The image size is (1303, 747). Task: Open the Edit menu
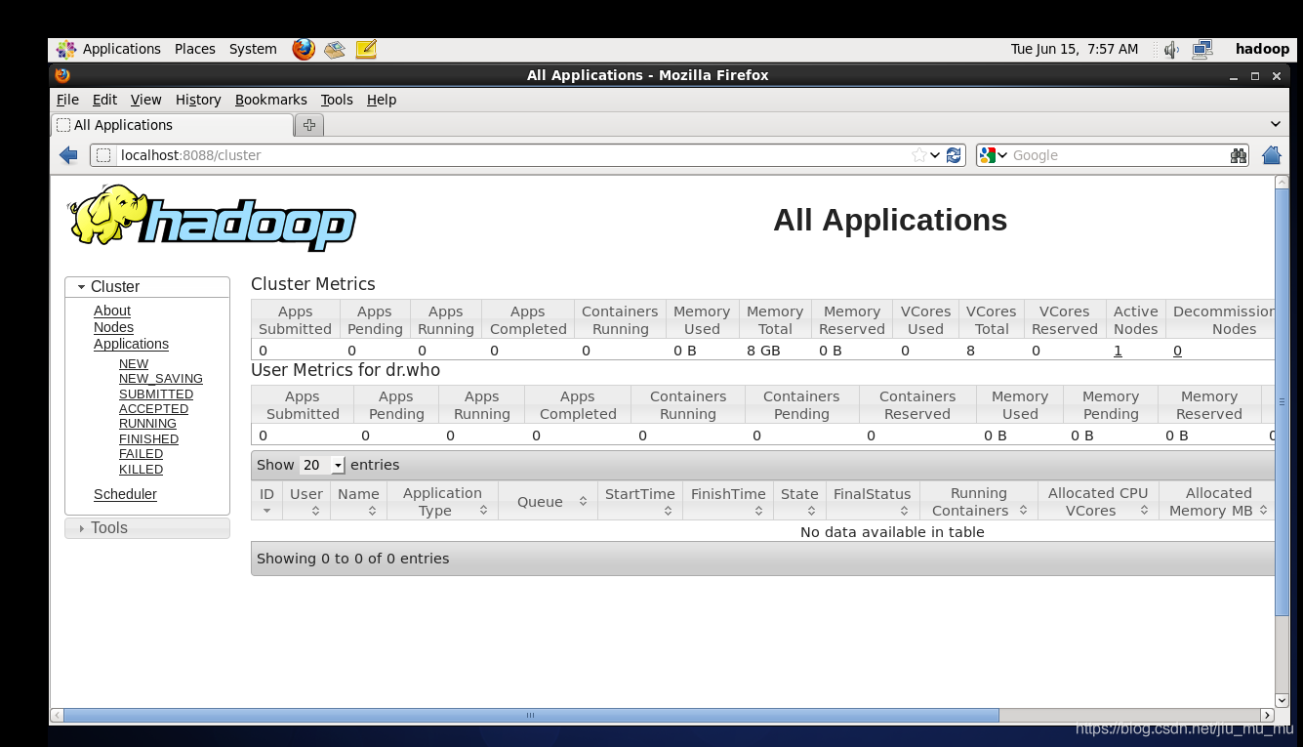click(x=104, y=100)
